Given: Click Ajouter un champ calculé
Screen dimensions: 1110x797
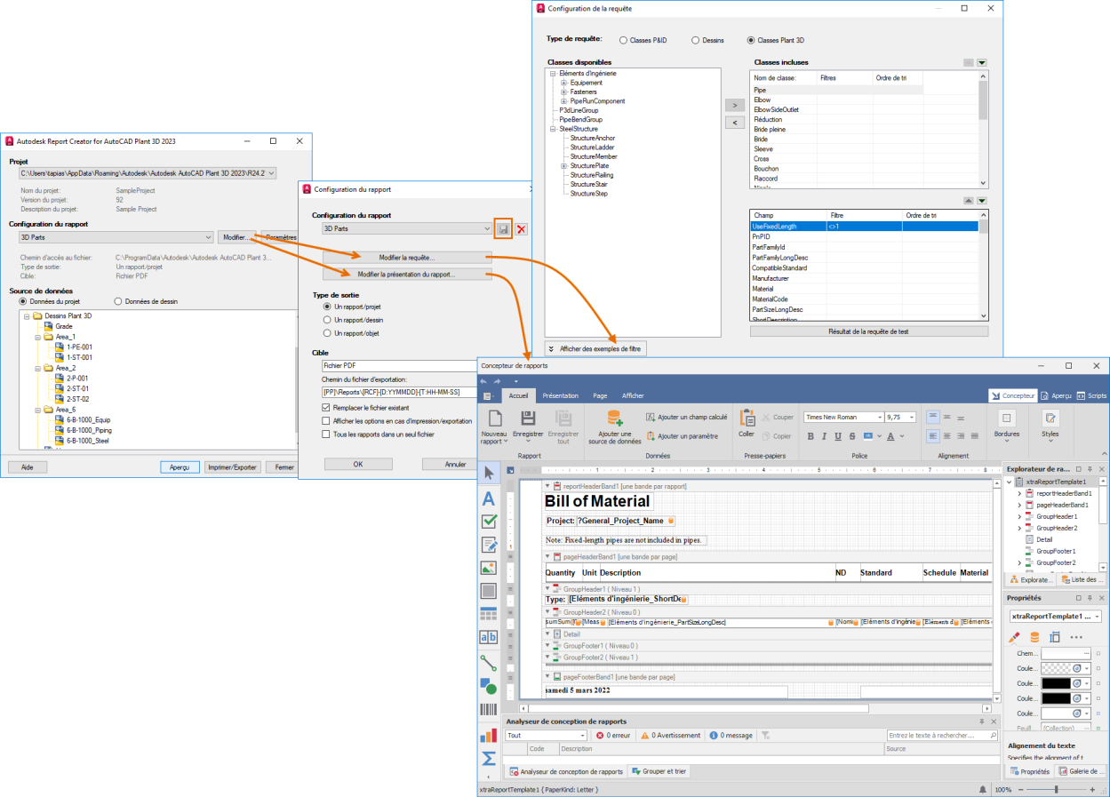Looking at the screenshot, I should click(686, 416).
